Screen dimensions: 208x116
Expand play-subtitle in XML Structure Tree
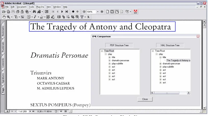click(x=160, y=67)
